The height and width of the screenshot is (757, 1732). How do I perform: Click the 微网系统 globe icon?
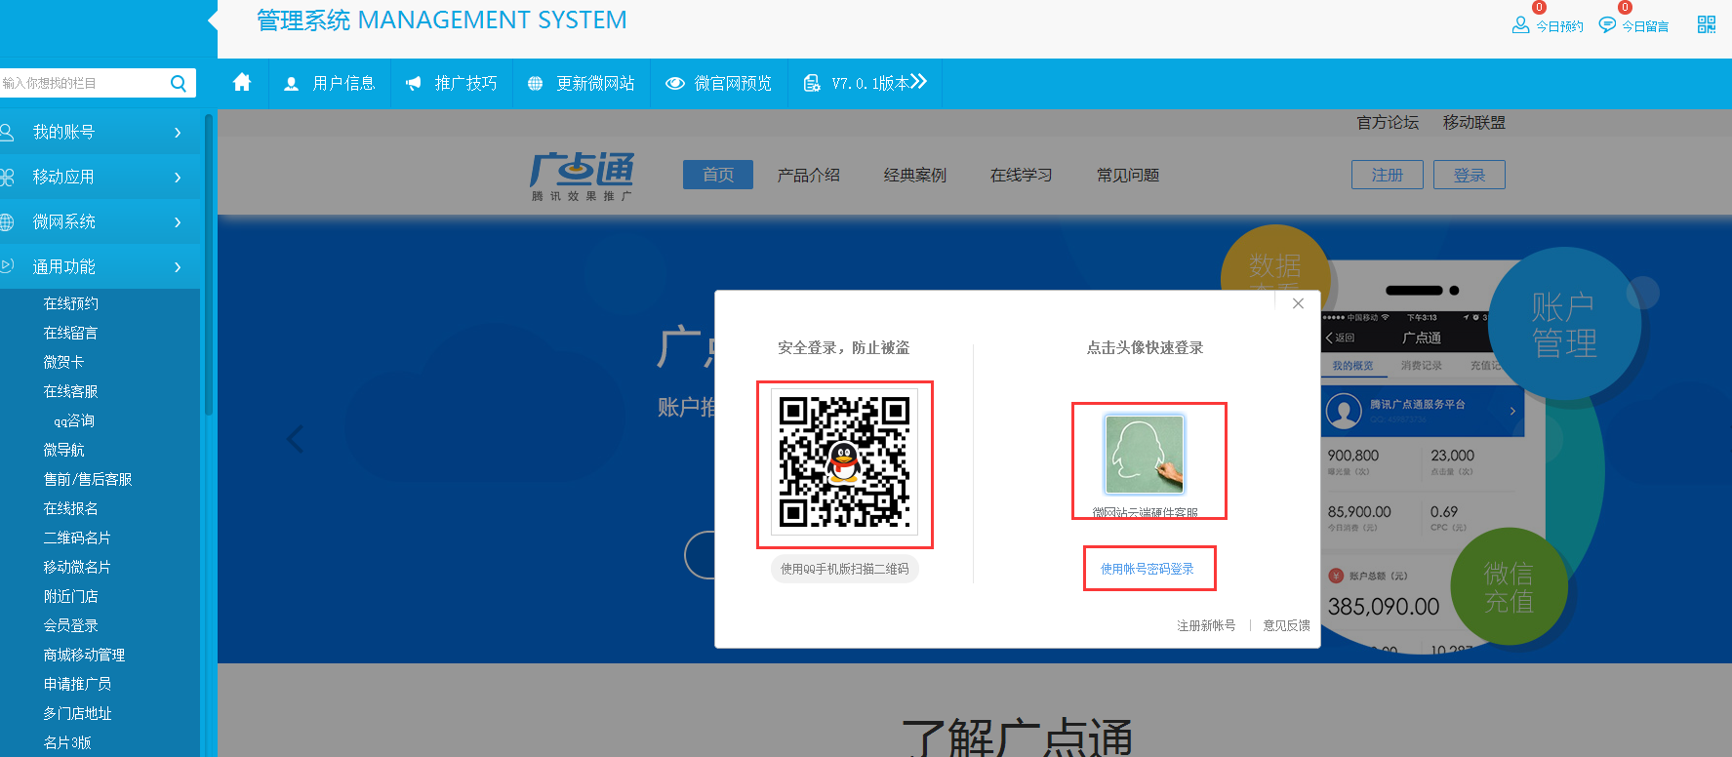click(7, 221)
